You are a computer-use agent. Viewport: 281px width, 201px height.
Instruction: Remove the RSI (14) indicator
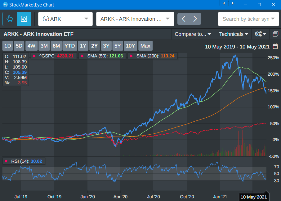pos(6,161)
